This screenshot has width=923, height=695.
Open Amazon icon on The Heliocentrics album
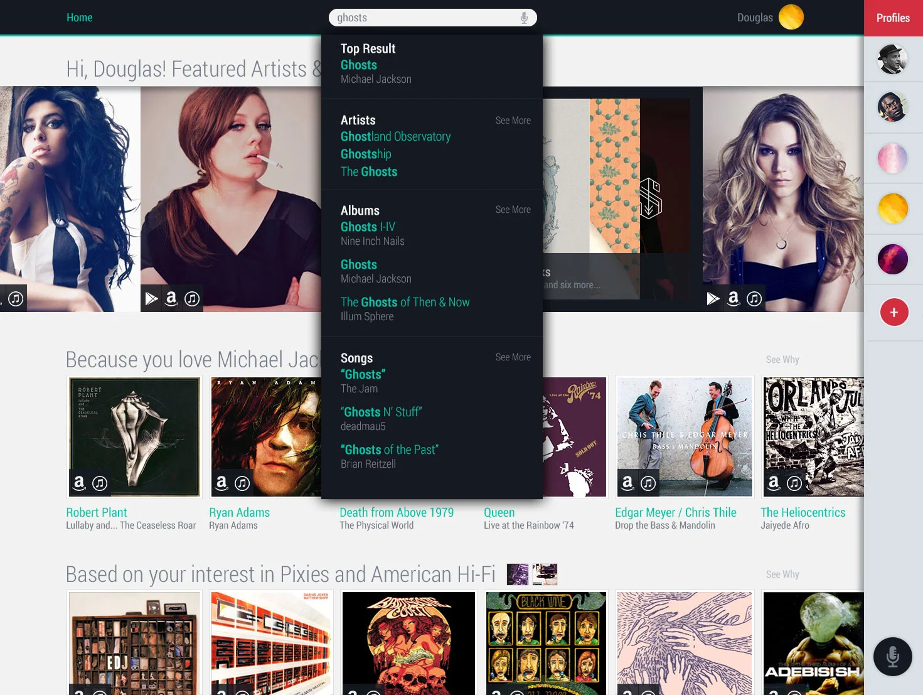pos(774,483)
